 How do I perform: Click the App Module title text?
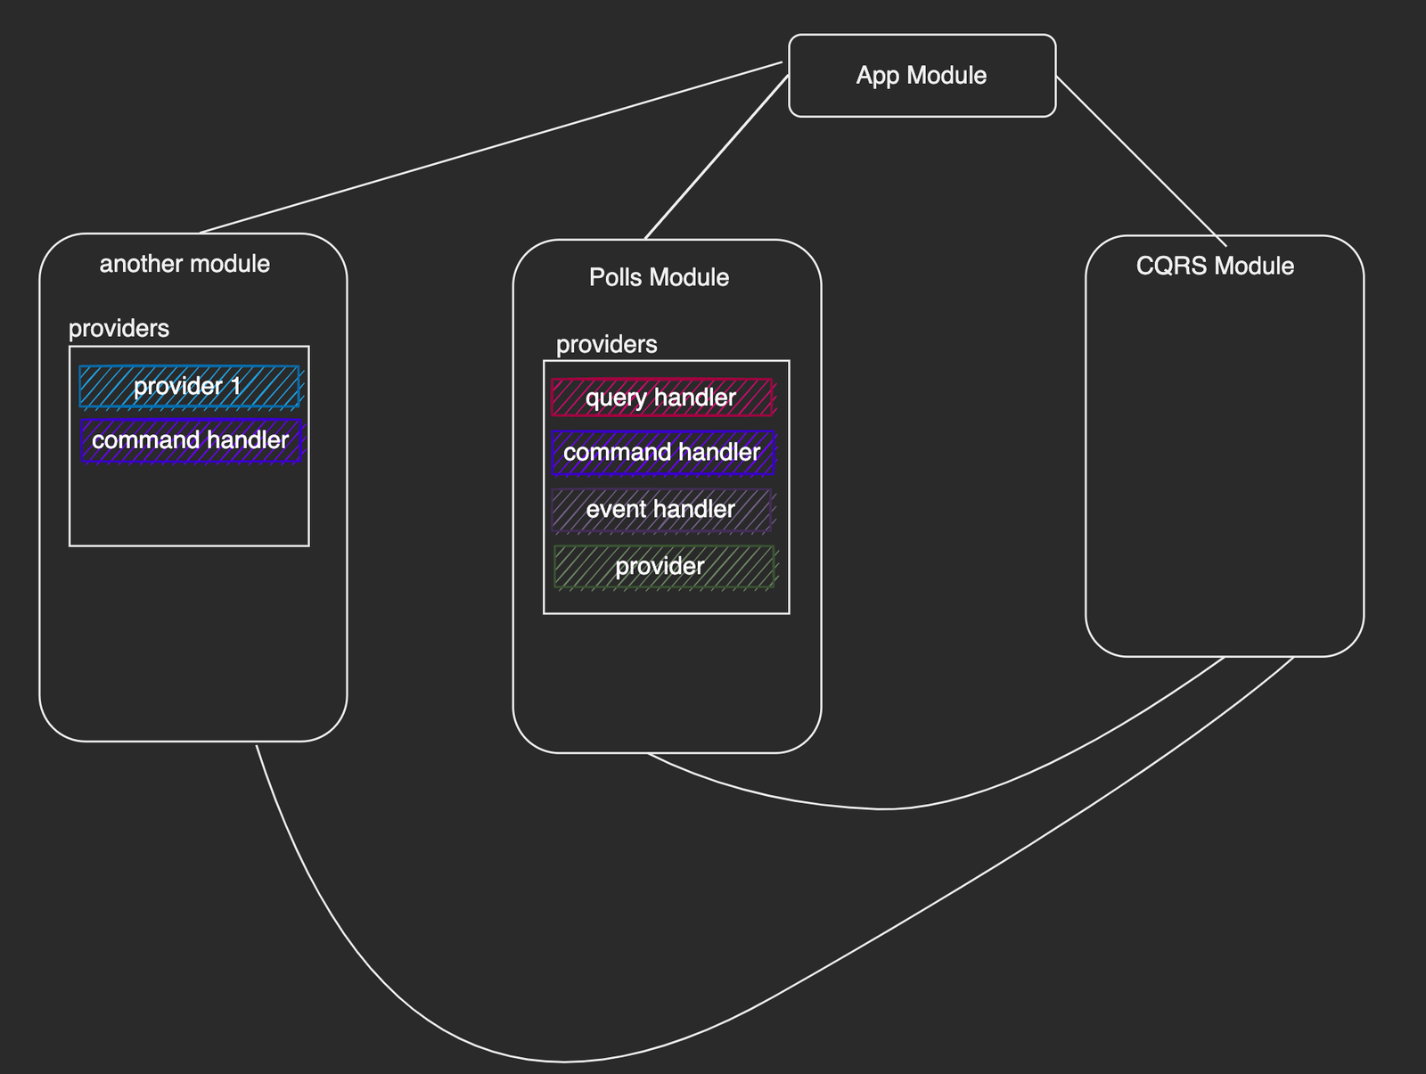[922, 75]
